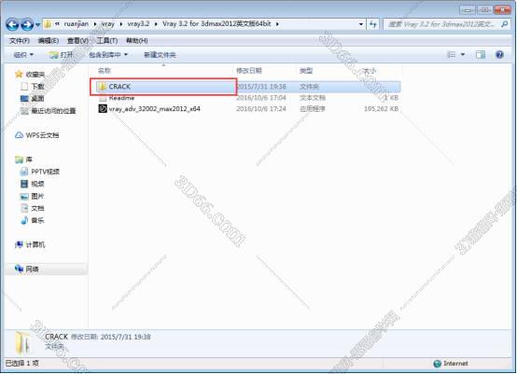Open the view options dropdown arrow

[463, 55]
